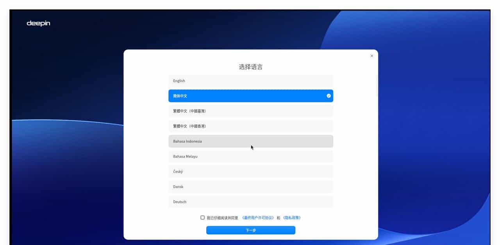
Task: Select Deutsch language option
Action: [x=250, y=202]
